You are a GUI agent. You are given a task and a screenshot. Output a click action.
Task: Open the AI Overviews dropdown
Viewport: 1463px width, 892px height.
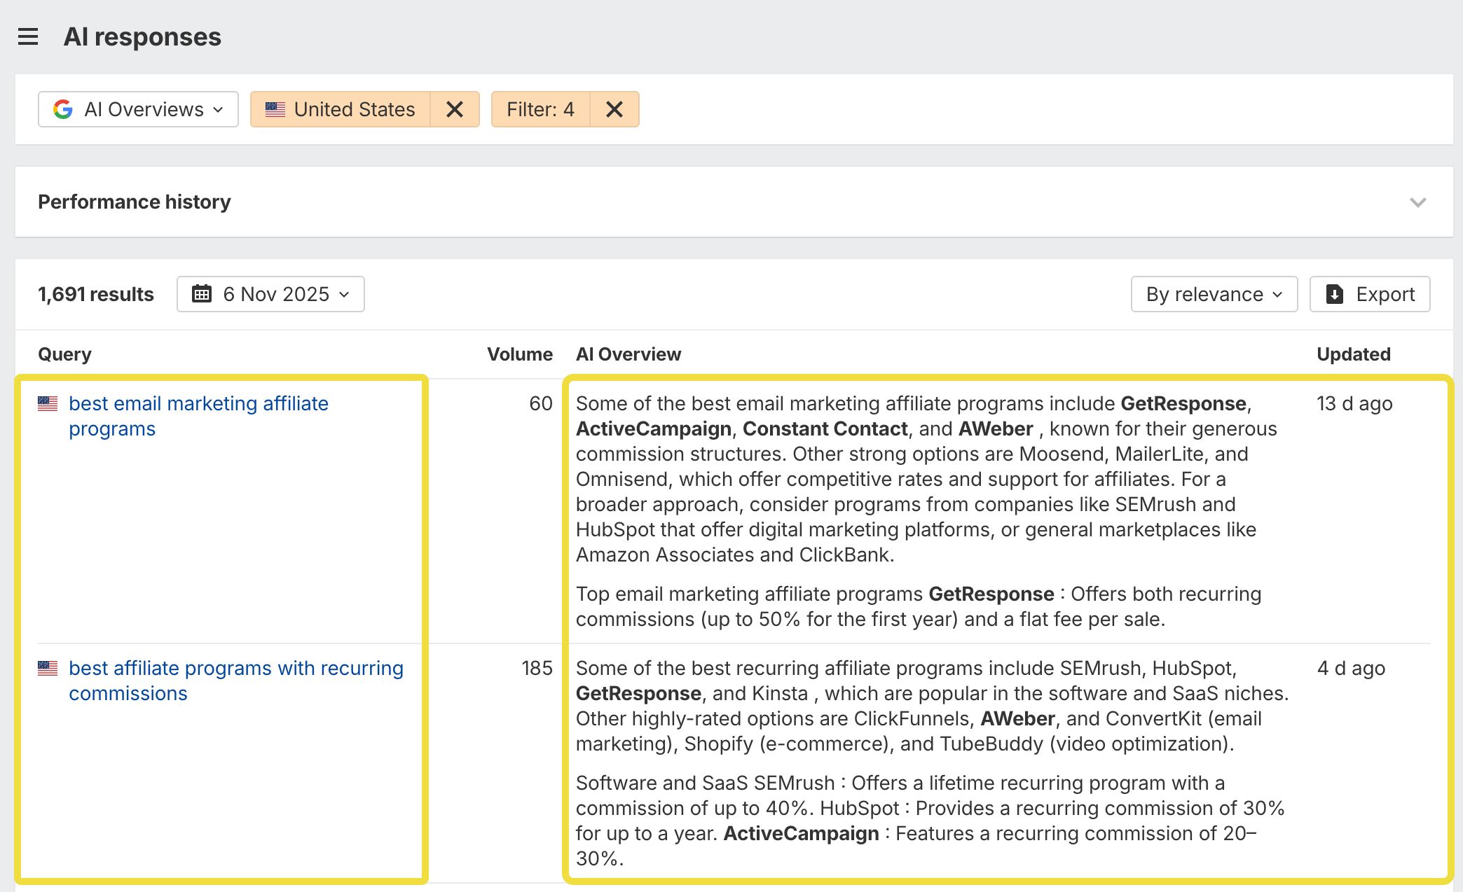coord(139,109)
